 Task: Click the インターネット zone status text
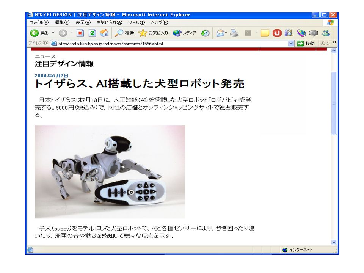click(301, 250)
